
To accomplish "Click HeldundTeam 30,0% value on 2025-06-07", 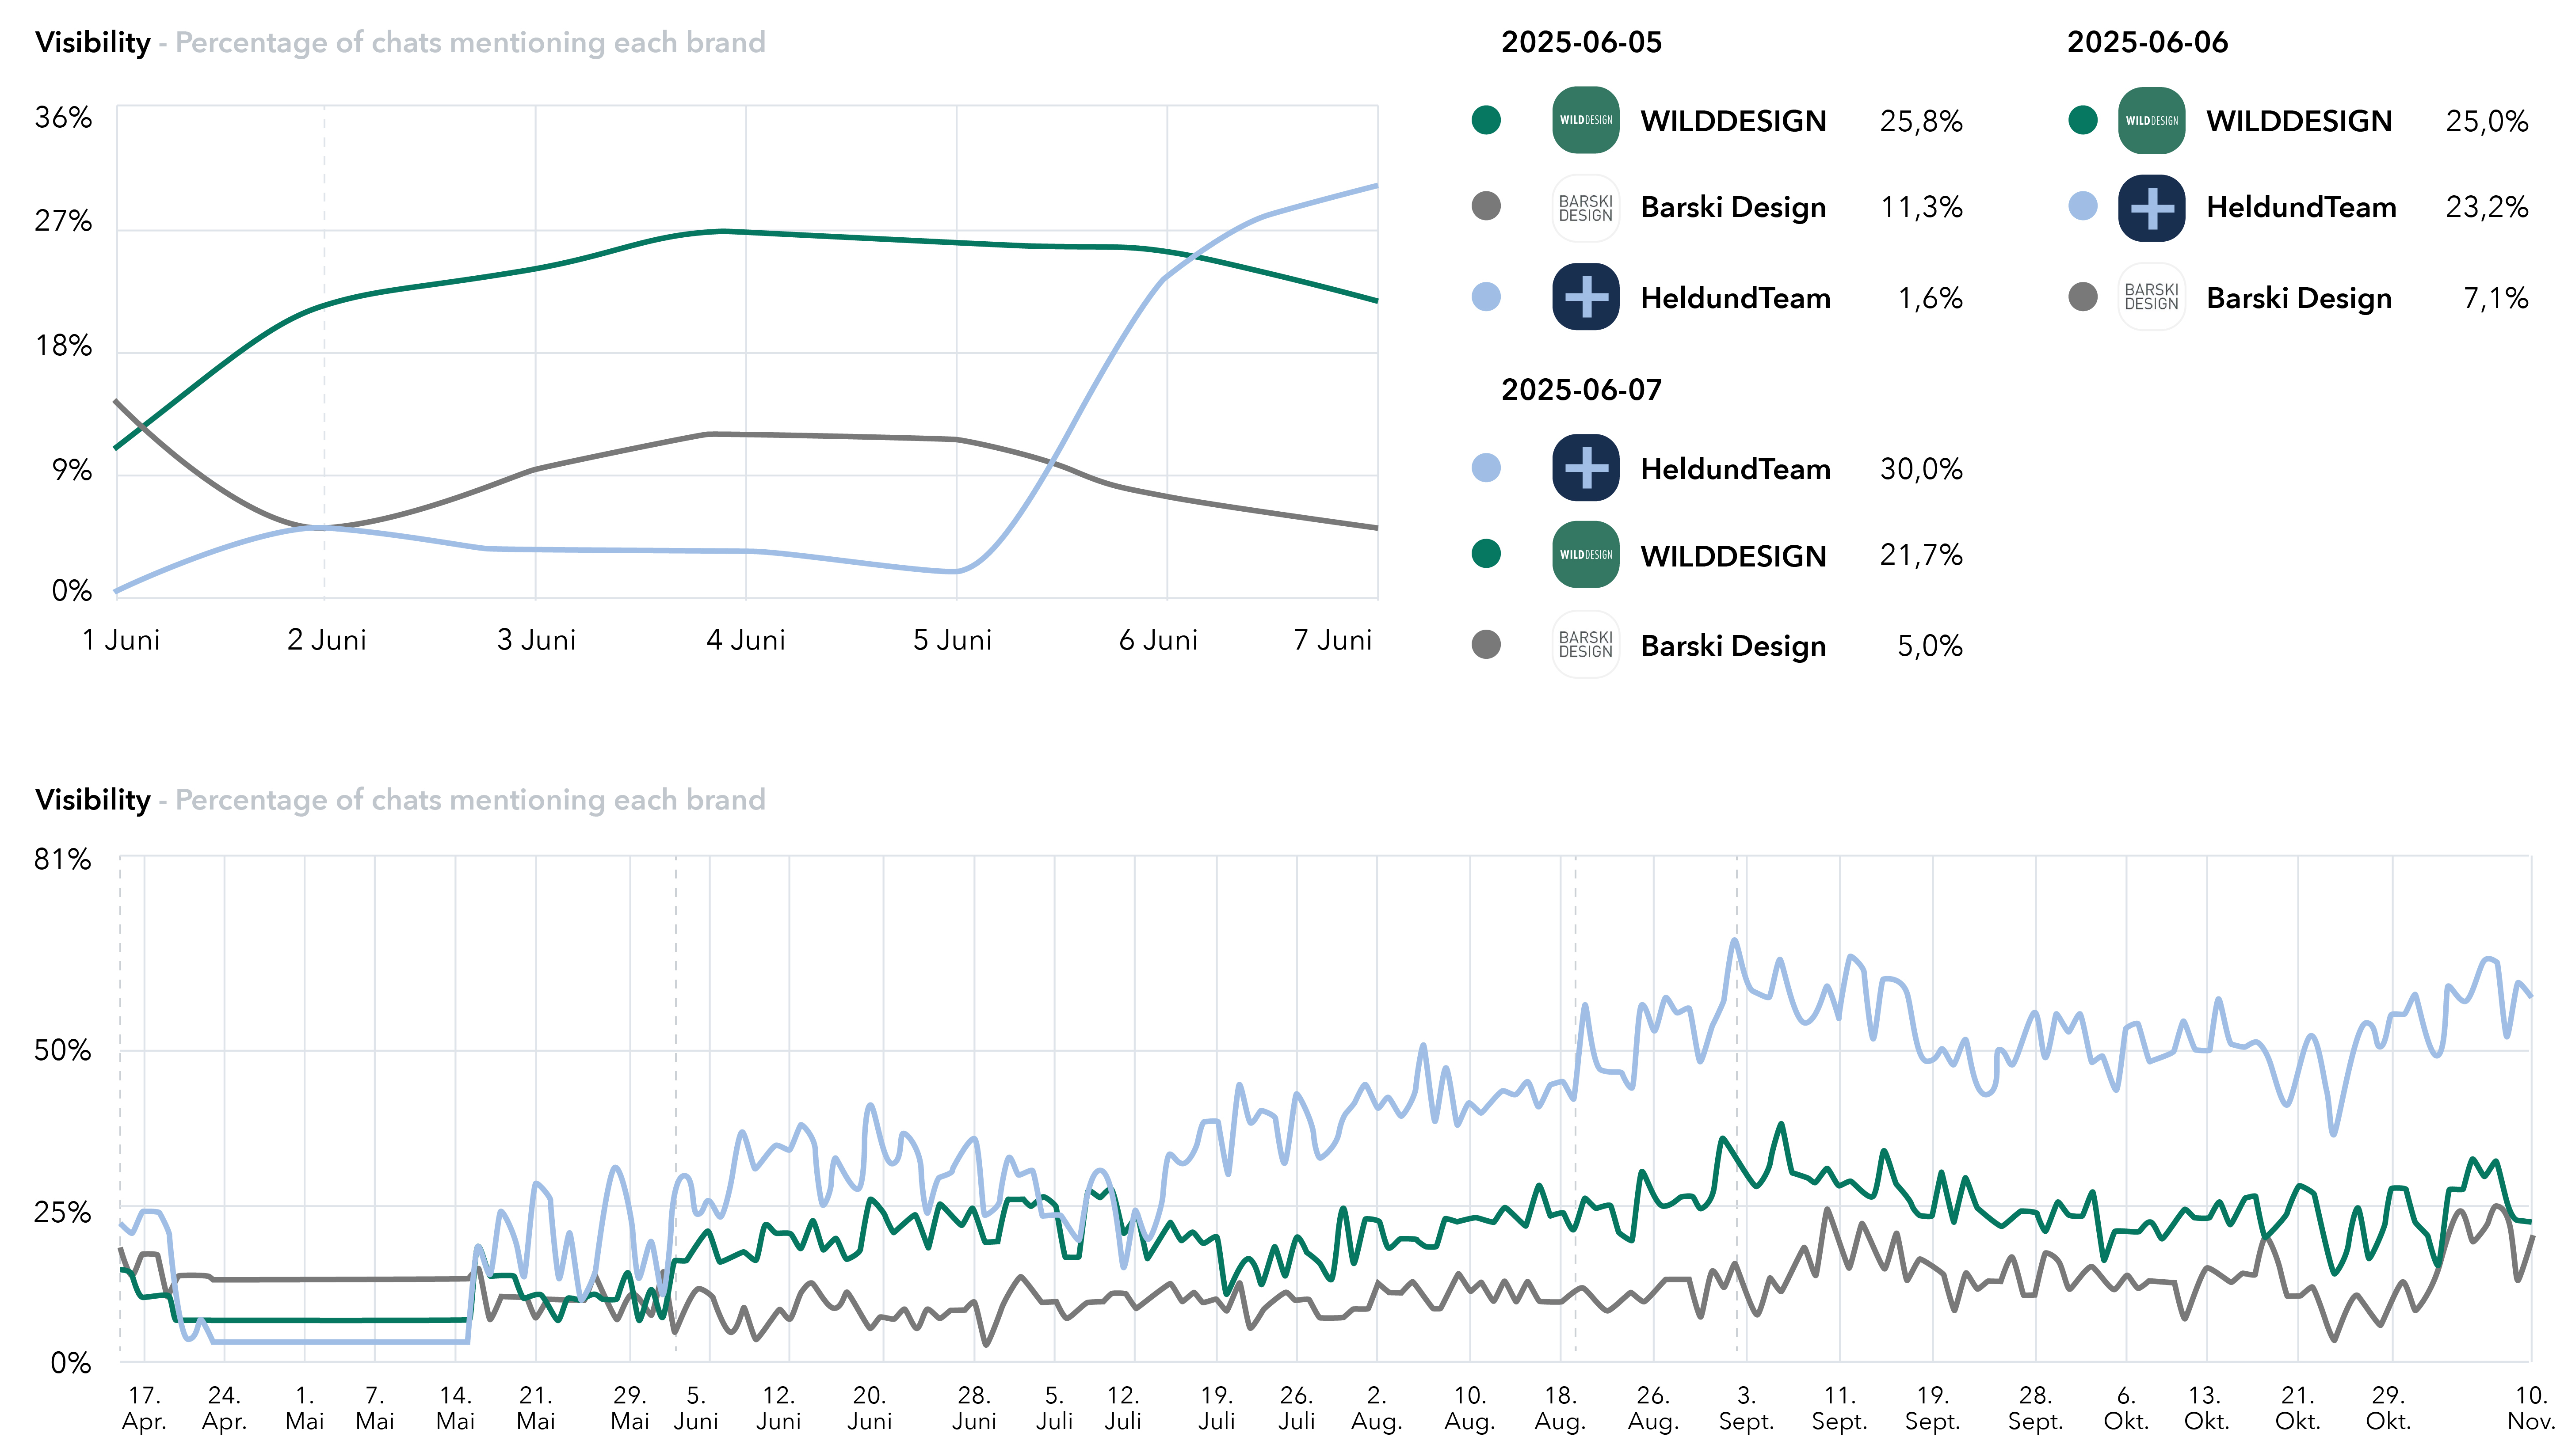I will point(1921,469).
